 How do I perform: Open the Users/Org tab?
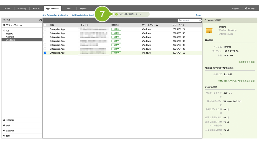[22, 8]
